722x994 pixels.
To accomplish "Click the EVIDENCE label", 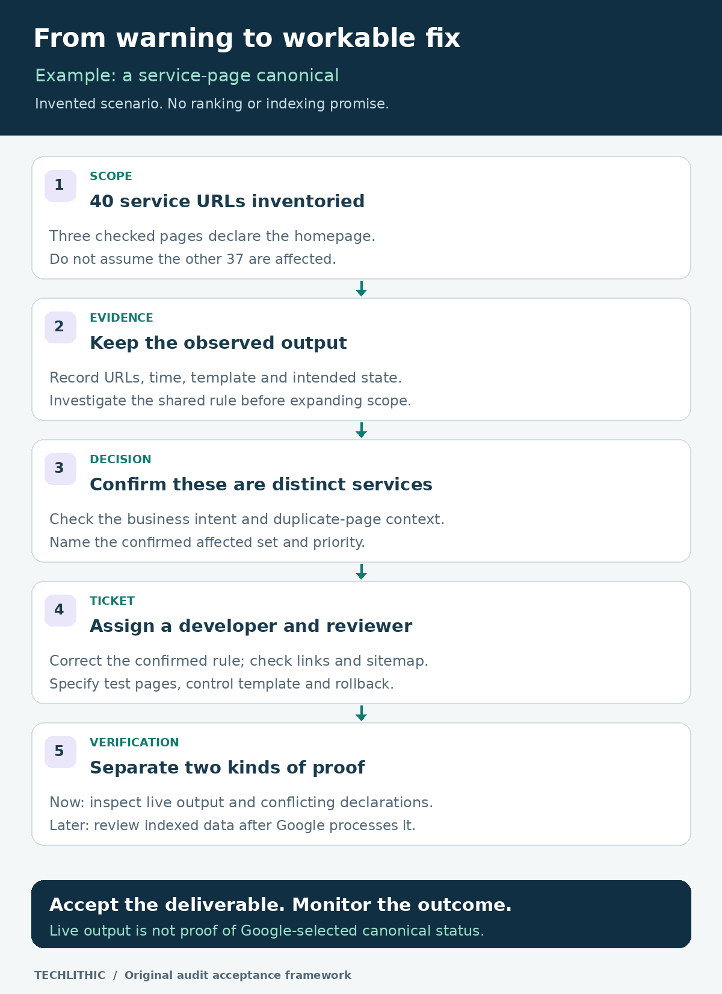I will click(122, 318).
